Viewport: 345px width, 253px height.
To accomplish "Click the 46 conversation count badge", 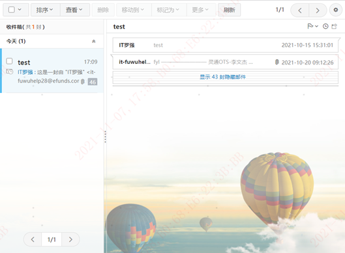I will pos(93,82).
